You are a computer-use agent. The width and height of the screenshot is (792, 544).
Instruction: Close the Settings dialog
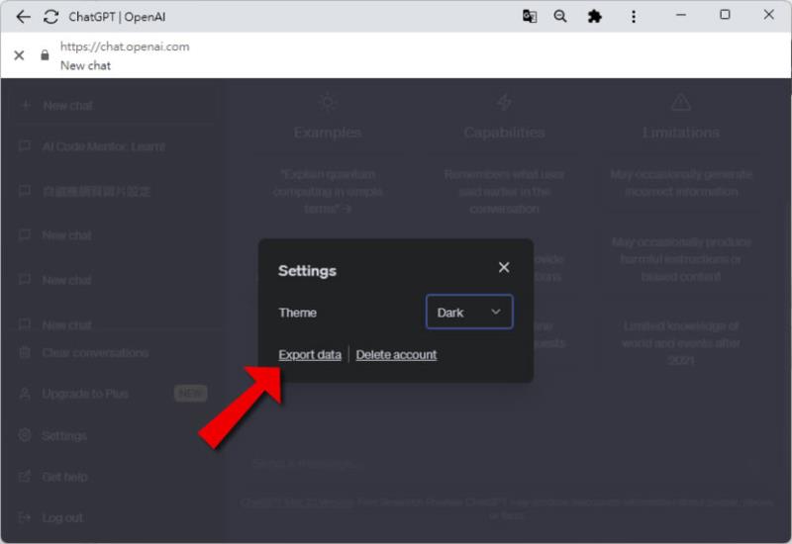click(x=504, y=267)
